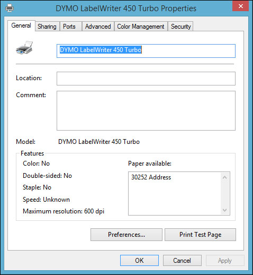Close the Properties dialog with the X
This screenshot has height=275, width=253.
pos(240,6)
